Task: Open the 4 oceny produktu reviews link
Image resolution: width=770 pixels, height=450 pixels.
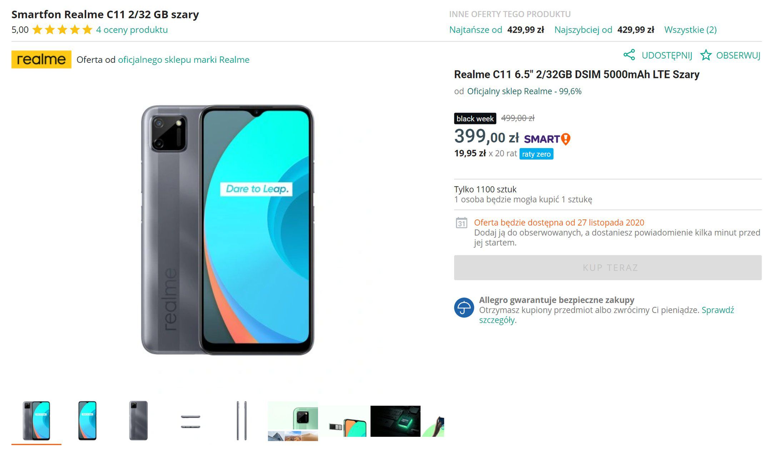Action: click(x=132, y=30)
